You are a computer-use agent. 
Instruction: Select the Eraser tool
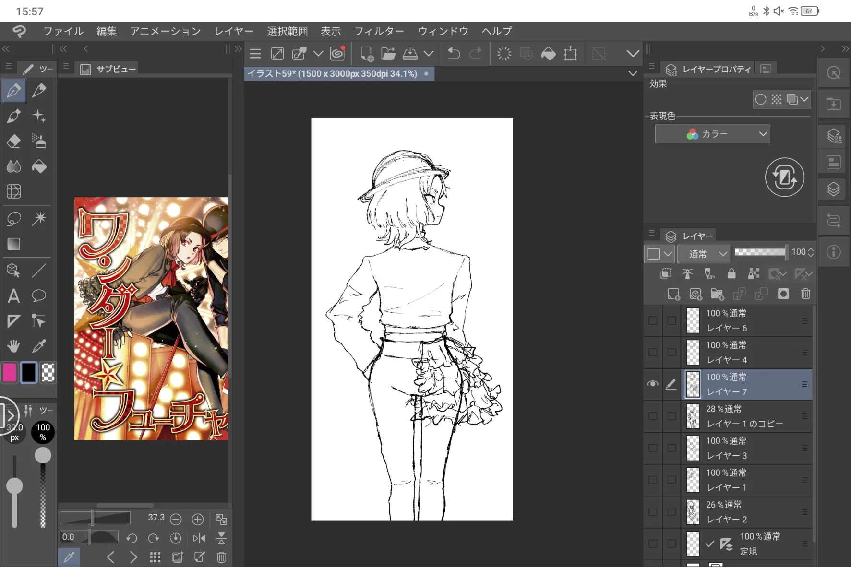click(13, 142)
